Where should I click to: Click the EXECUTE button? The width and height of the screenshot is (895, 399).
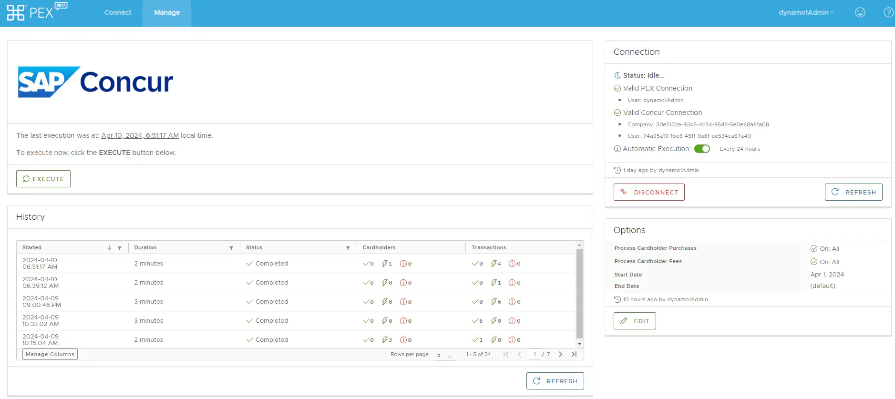point(43,179)
